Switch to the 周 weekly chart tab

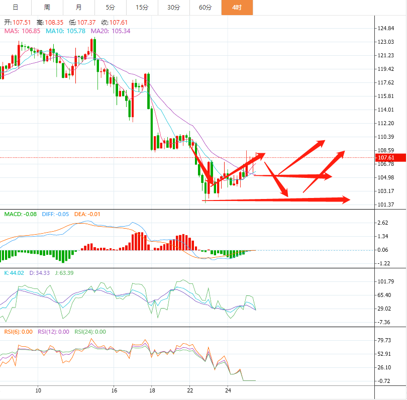47,7
